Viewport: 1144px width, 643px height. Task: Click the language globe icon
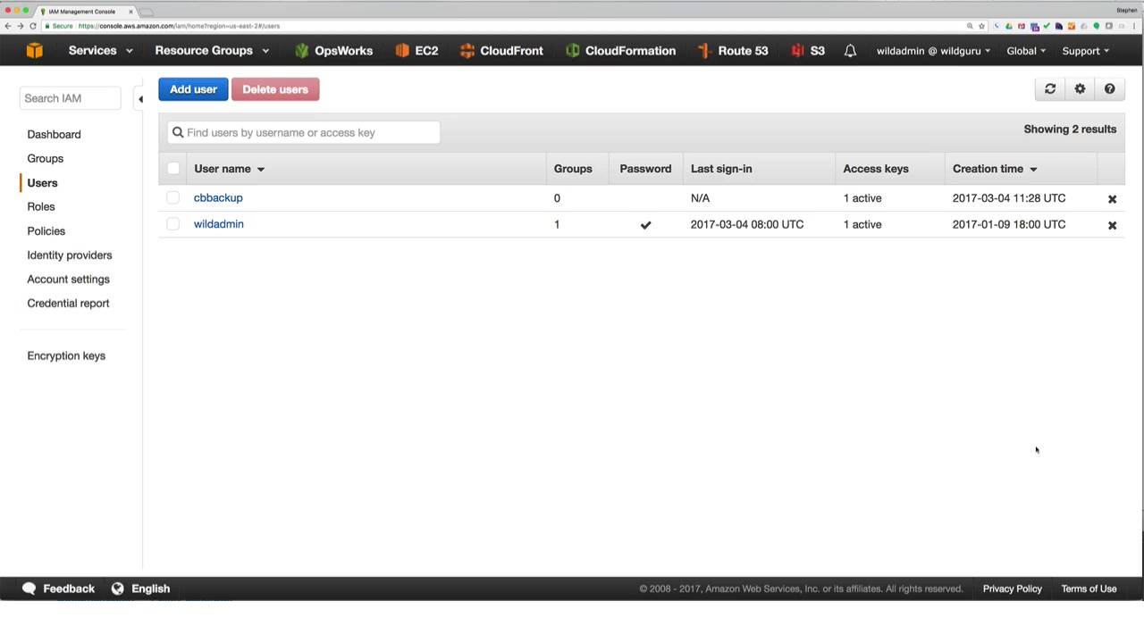pos(117,589)
